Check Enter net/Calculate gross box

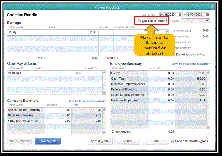coord(173,141)
